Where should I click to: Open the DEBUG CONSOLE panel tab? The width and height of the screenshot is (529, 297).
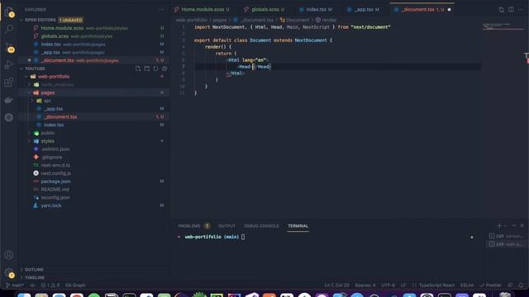coord(261,226)
